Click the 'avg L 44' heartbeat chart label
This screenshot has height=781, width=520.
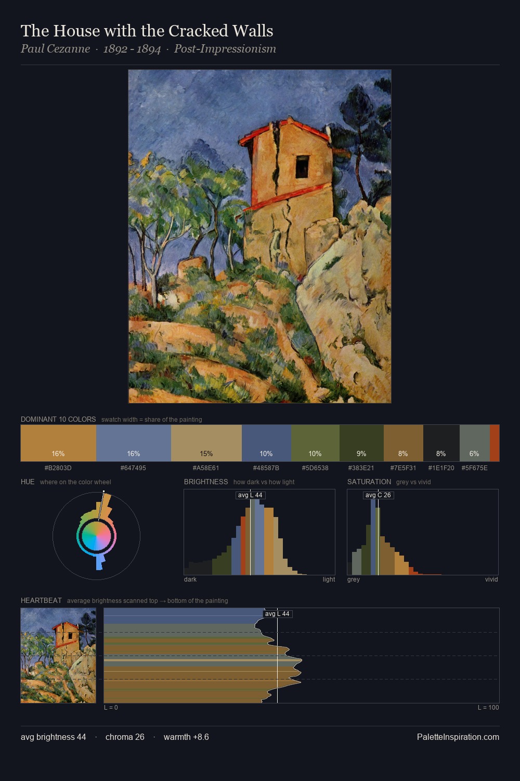tap(277, 614)
